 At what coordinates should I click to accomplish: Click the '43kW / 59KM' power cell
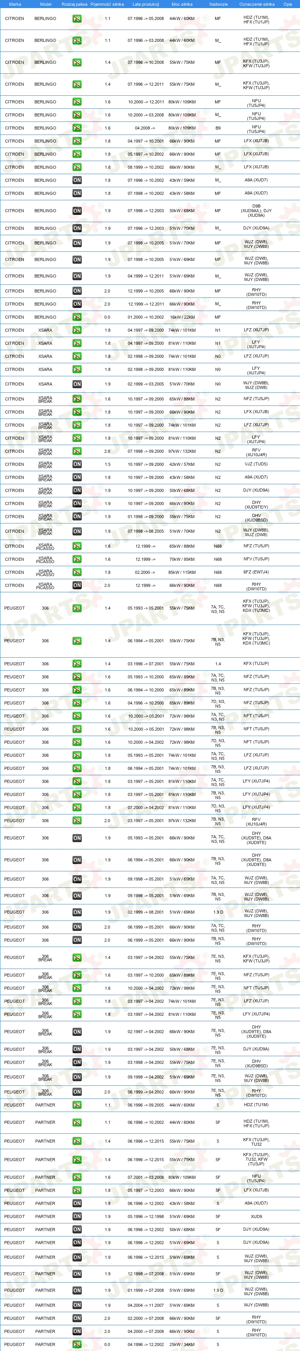(x=182, y=180)
